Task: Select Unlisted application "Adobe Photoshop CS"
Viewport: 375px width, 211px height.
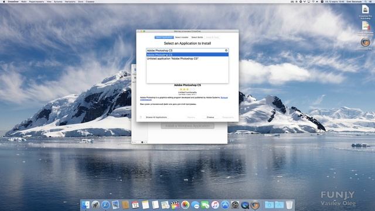Action: (187, 59)
